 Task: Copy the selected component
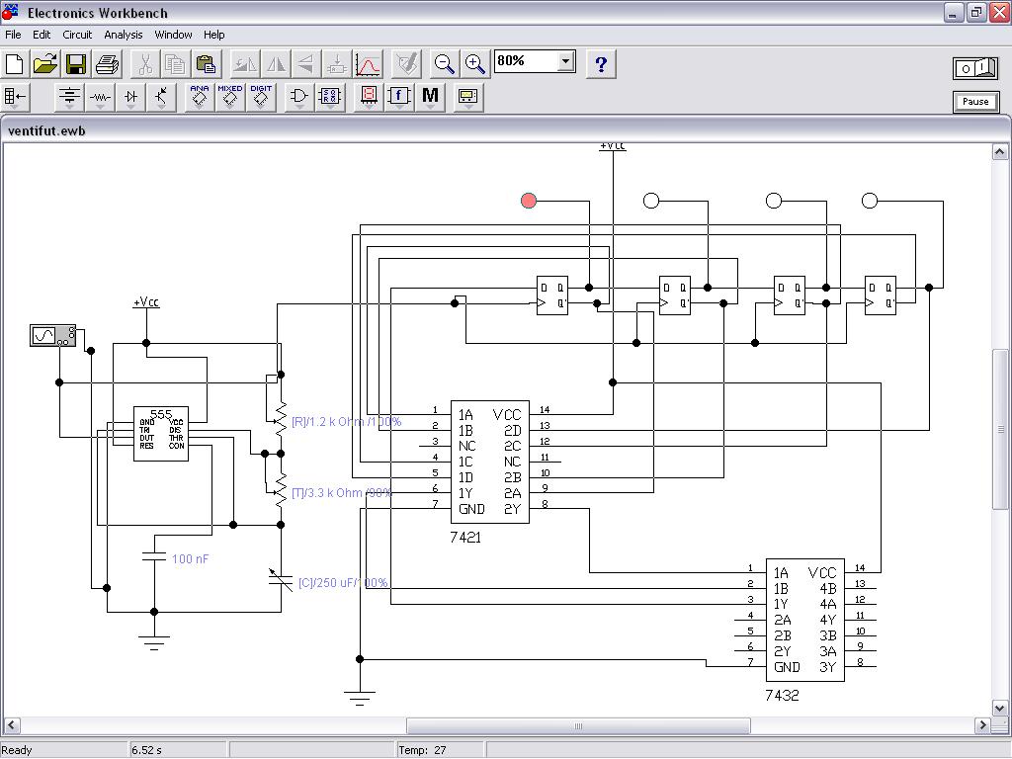tap(175, 64)
